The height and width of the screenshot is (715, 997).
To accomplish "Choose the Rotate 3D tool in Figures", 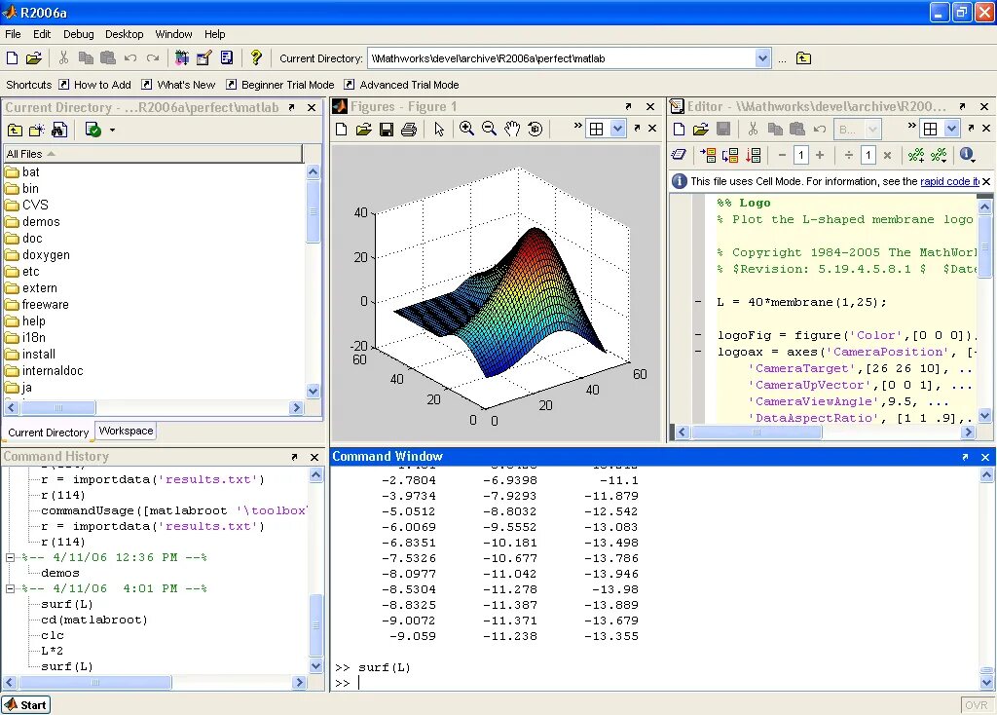I will 535,129.
